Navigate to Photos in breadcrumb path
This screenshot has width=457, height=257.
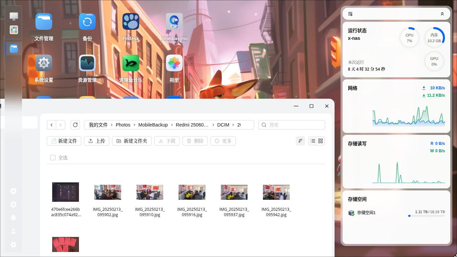tap(123, 125)
